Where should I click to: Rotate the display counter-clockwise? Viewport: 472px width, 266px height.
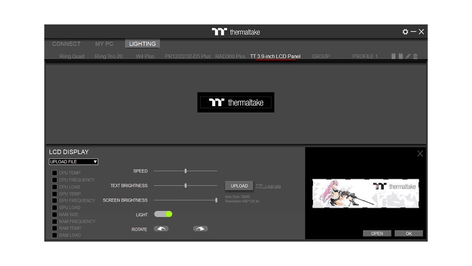pyautogui.click(x=161, y=229)
